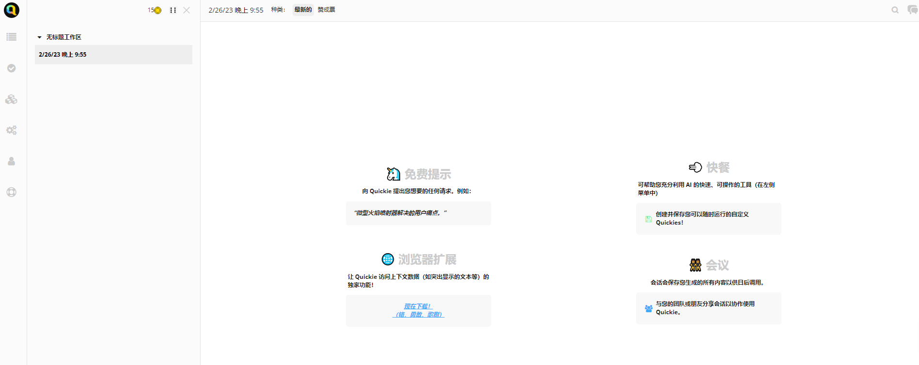Click the 向 Quickie 提出 description text
919x365 pixels.
pos(417,191)
